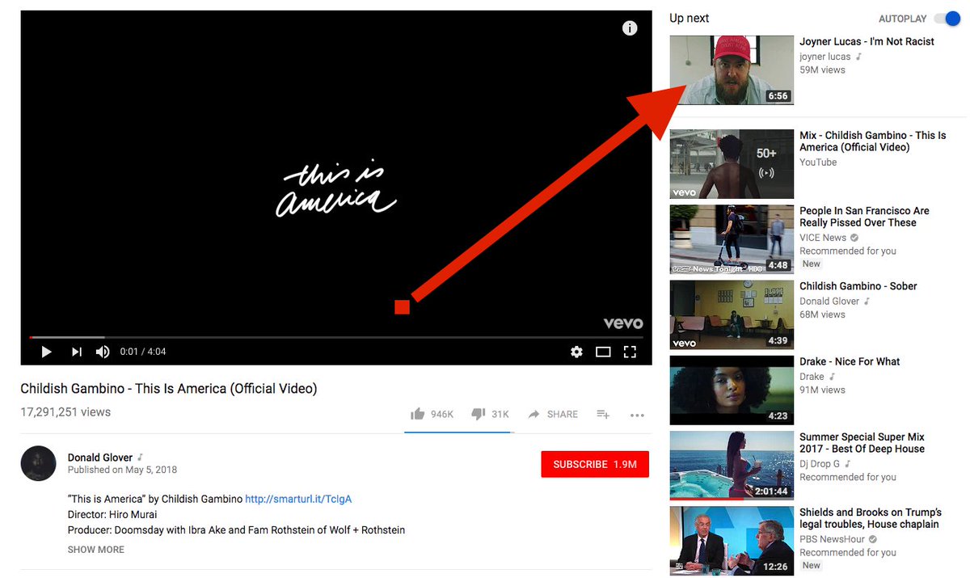The image size is (970, 578).
Task: Seek on the video progress bar
Action: coord(336,337)
